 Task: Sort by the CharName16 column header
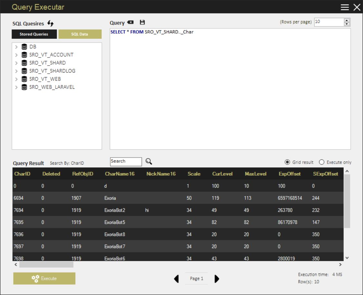[120, 174]
